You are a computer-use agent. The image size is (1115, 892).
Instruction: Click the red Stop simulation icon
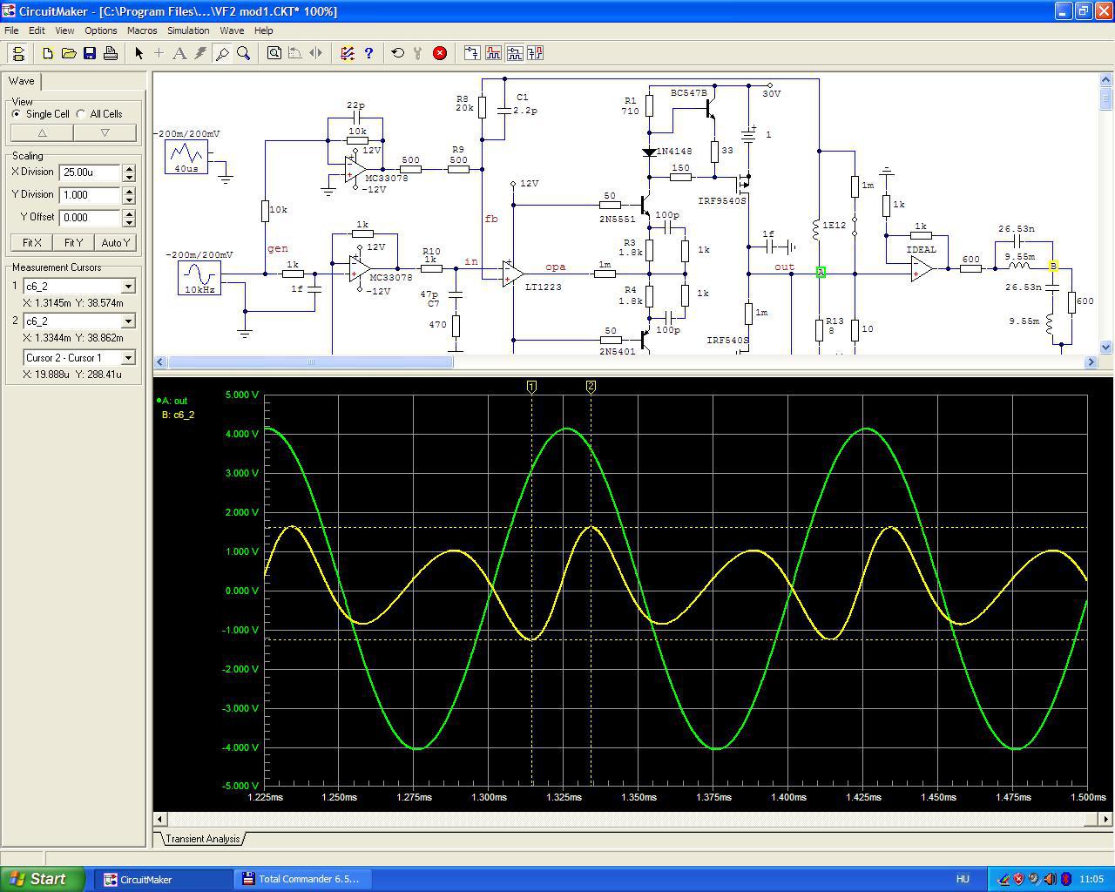point(440,53)
